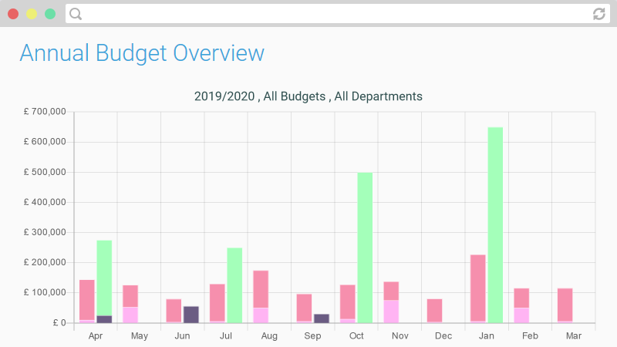The height and width of the screenshot is (347, 617).
Task: Click the red close window dot
Action: click(13, 14)
